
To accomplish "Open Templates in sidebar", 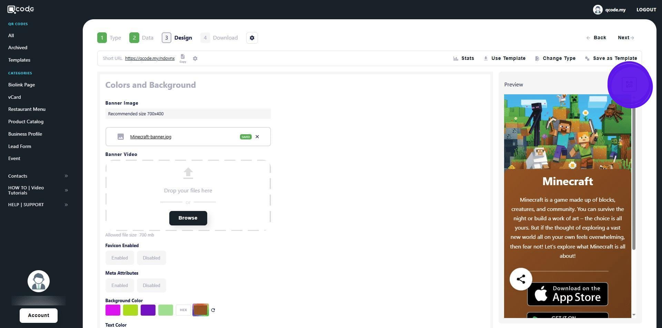I will tap(19, 60).
